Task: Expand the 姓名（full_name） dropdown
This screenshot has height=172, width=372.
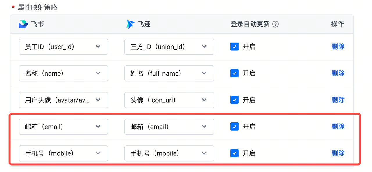Action: tap(169, 74)
